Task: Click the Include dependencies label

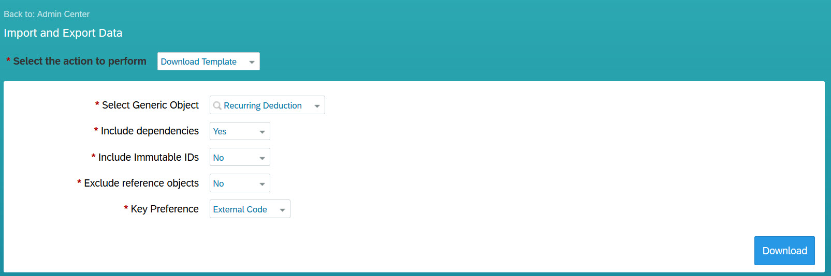Action: point(150,131)
